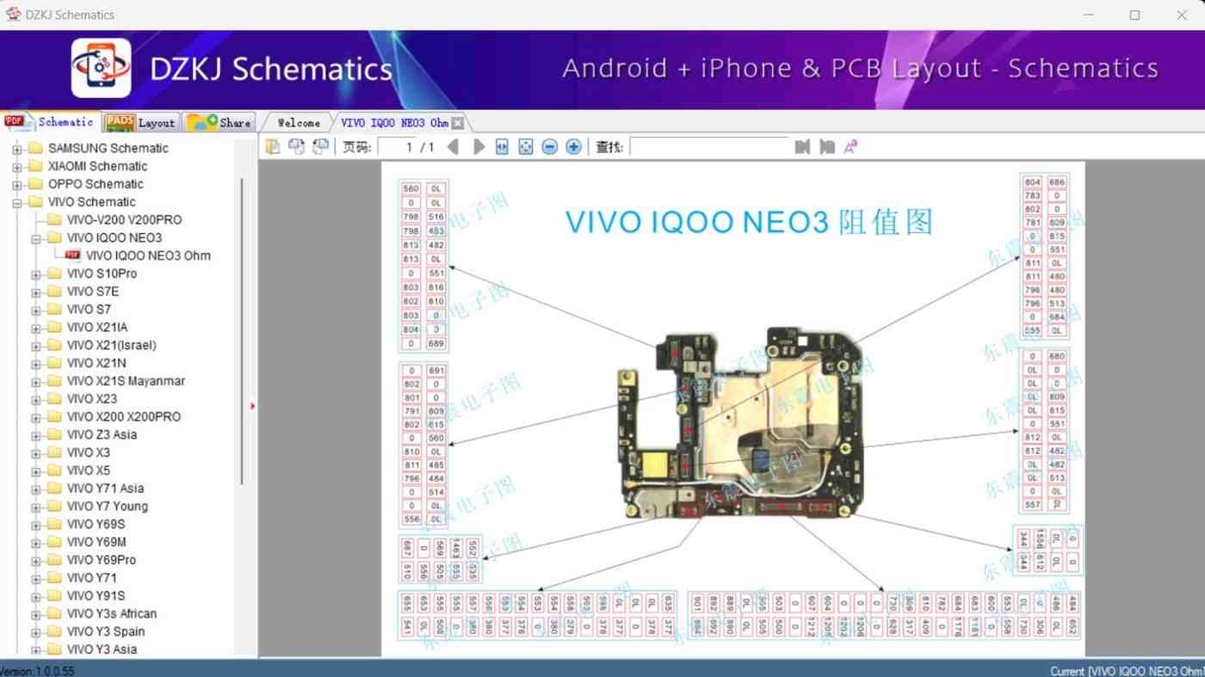Screen dimensions: 1205x677
Task: Select VIVO Y3 Spain folder
Action: (106, 631)
